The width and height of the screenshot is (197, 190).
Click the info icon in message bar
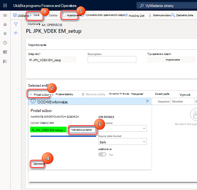pos(33,101)
